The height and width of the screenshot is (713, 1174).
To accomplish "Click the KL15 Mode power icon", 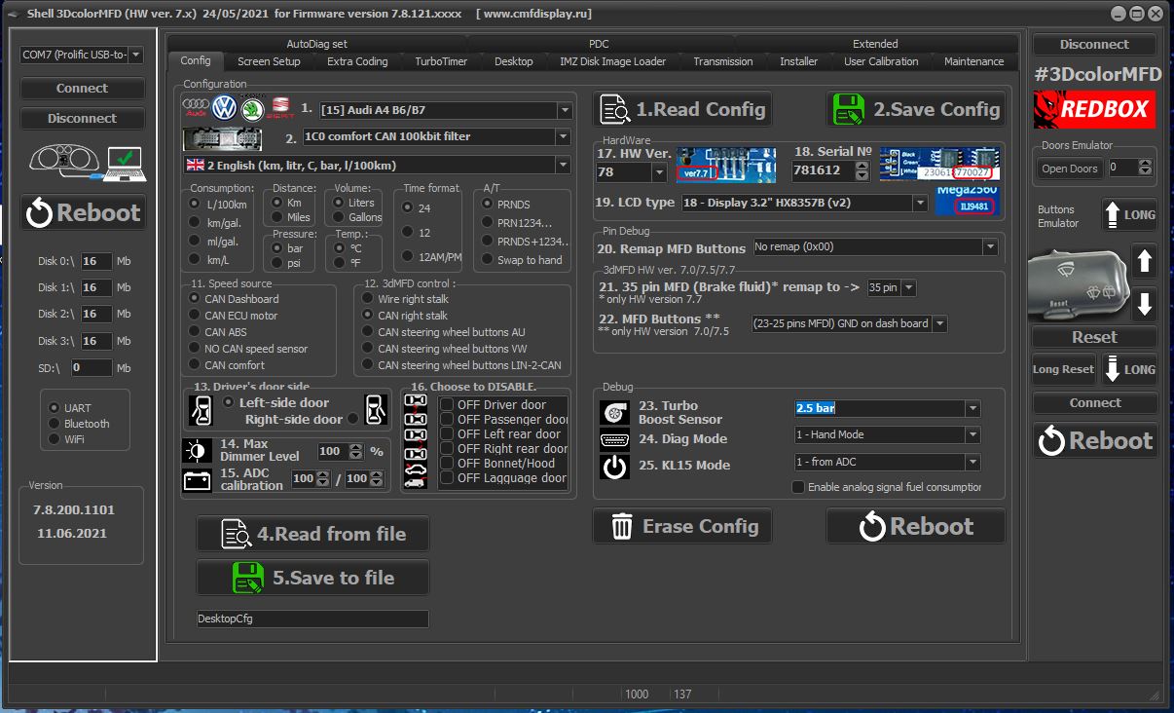I will pyautogui.click(x=614, y=467).
